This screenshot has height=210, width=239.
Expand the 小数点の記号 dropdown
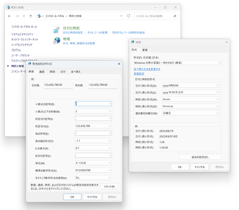point(93,104)
